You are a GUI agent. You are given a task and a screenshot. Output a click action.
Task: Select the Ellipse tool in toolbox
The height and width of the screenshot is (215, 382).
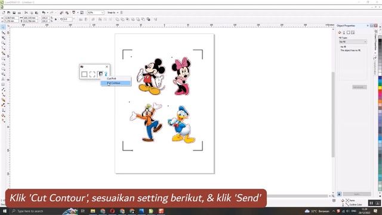click(x=3, y=64)
